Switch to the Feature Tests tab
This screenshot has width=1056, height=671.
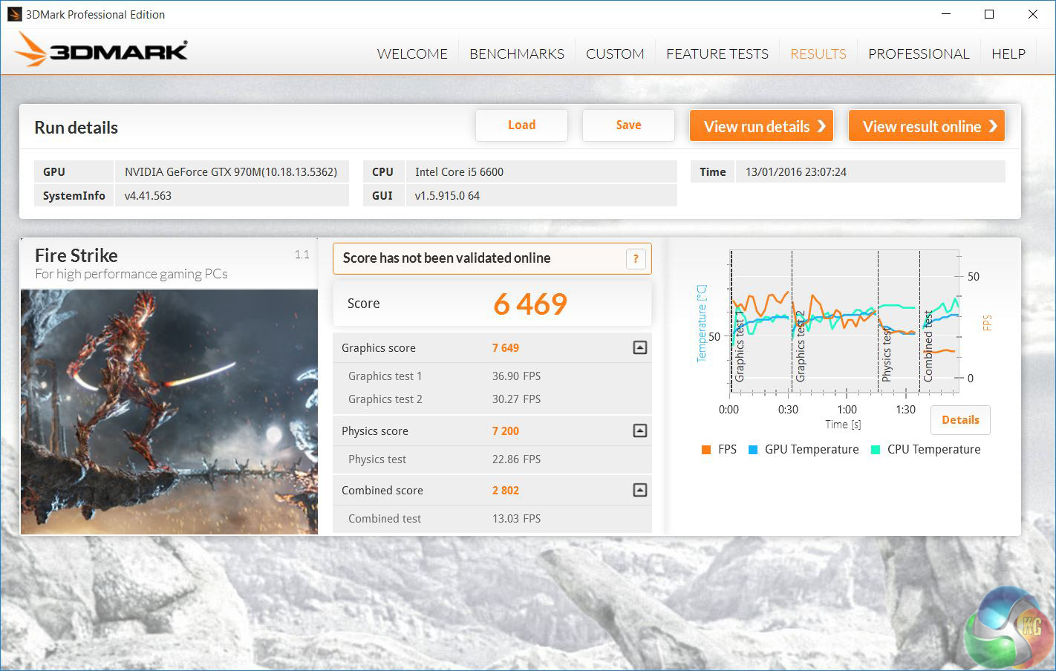tap(717, 54)
